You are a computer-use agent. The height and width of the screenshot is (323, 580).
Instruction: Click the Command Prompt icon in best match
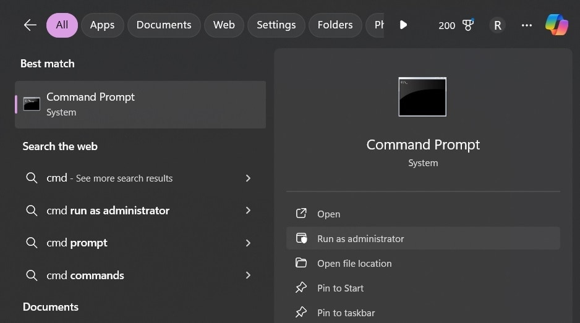[32, 104]
